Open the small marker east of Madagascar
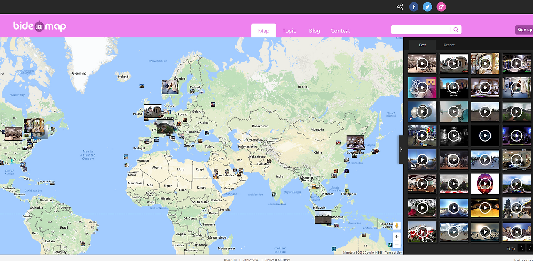The height and width of the screenshot is (261, 533). pos(334,249)
